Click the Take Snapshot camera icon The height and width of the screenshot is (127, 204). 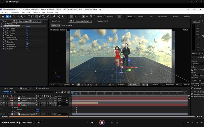(x=110, y=85)
